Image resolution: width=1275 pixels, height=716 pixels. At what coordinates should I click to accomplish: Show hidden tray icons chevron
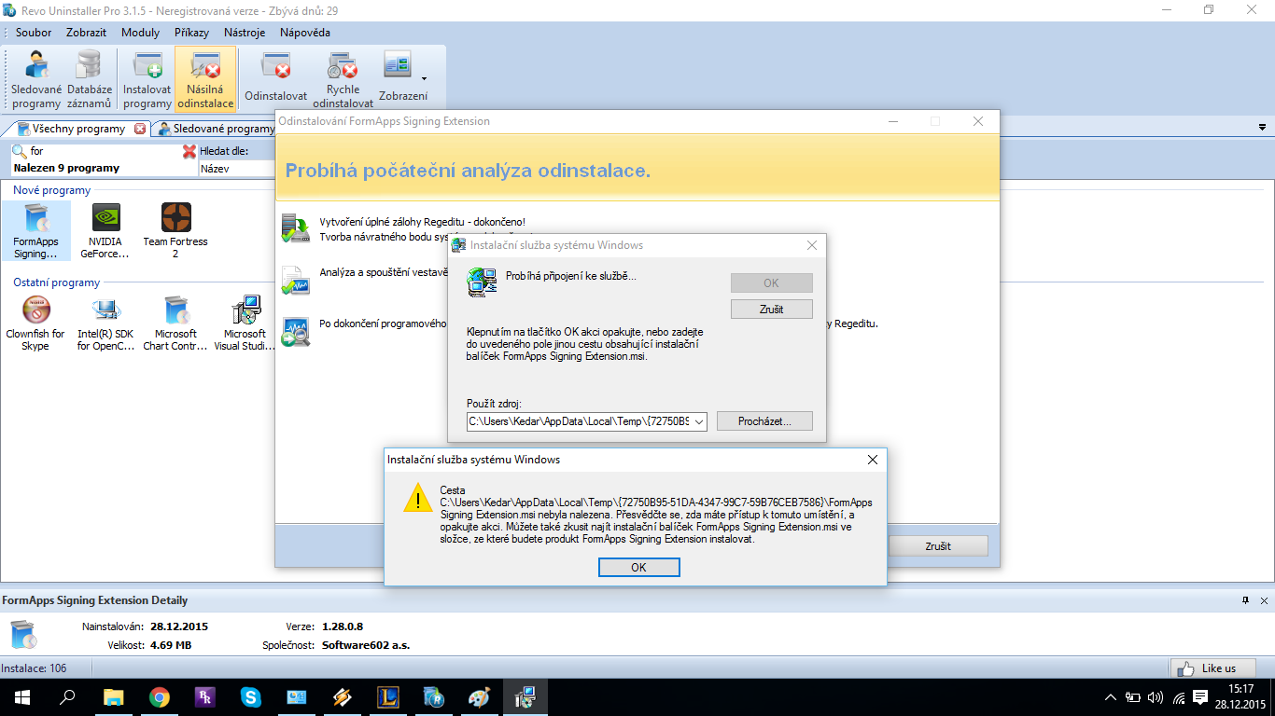pyautogui.click(x=1110, y=696)
